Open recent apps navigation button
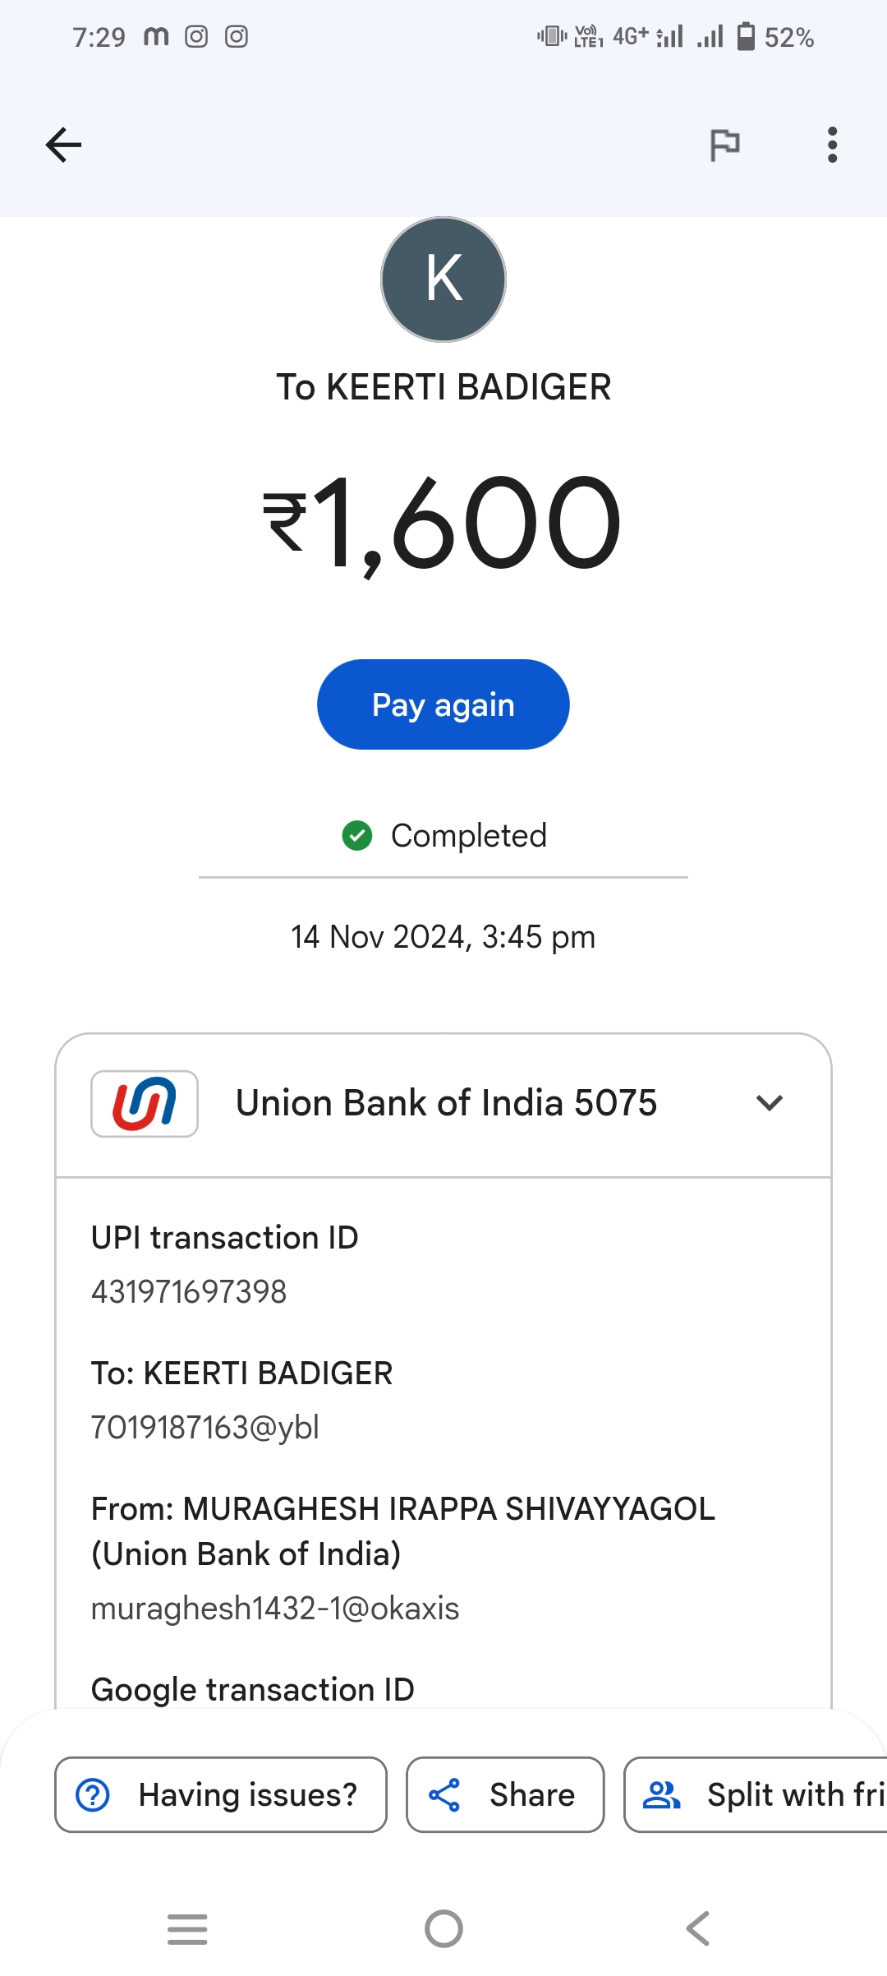The image size is (887, 1976). point(187,1928)
